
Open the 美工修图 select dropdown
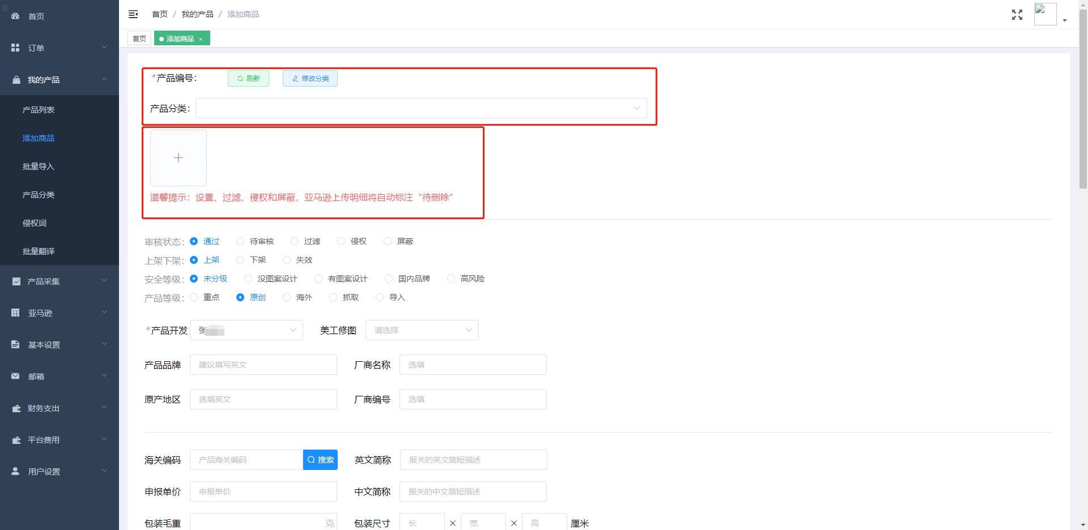[x=422, y=330]
